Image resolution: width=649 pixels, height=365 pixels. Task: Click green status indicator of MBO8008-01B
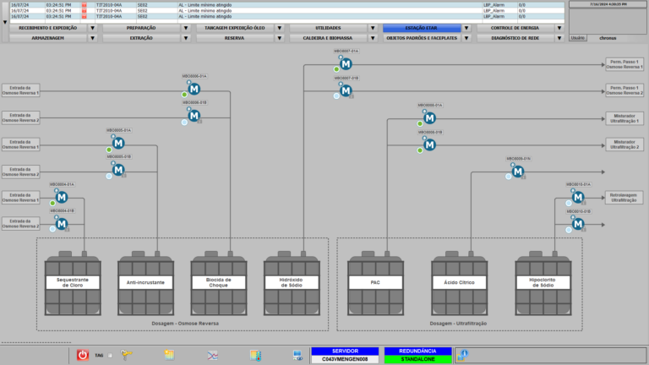tap(420, 150)
